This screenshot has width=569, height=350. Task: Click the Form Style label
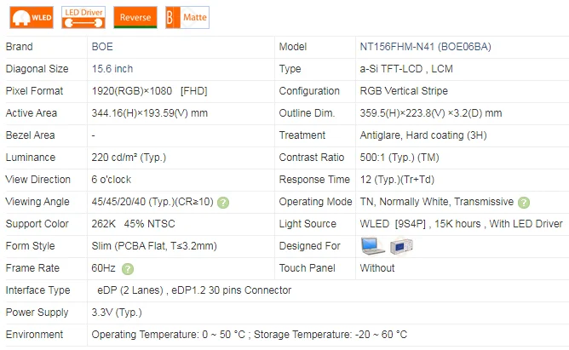pos(30,246)
